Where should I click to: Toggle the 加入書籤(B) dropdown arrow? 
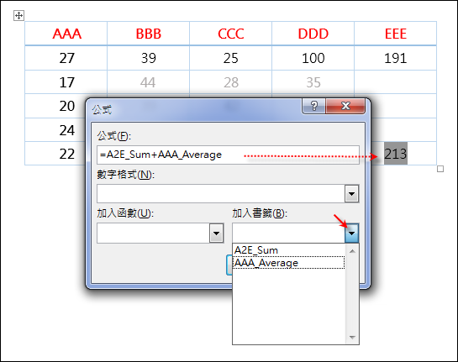pos(351,233)
